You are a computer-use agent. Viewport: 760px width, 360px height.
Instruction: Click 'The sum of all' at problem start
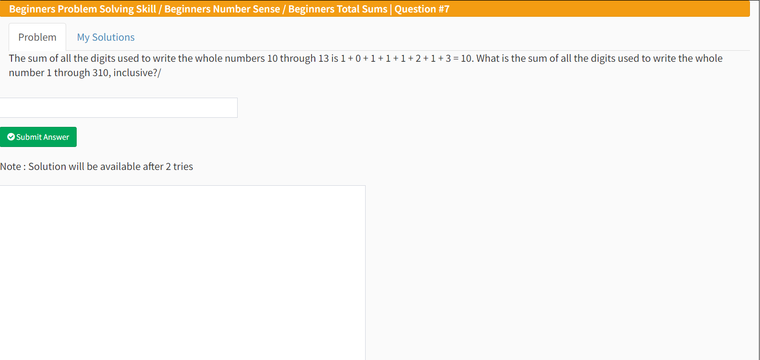(40, 58)
